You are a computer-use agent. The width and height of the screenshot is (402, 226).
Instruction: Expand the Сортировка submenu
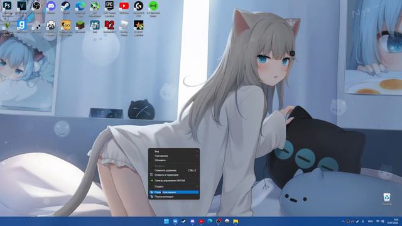click(x=174, y=156)
